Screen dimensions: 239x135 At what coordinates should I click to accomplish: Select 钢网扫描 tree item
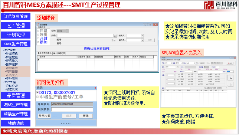click(x=12, y=72)
